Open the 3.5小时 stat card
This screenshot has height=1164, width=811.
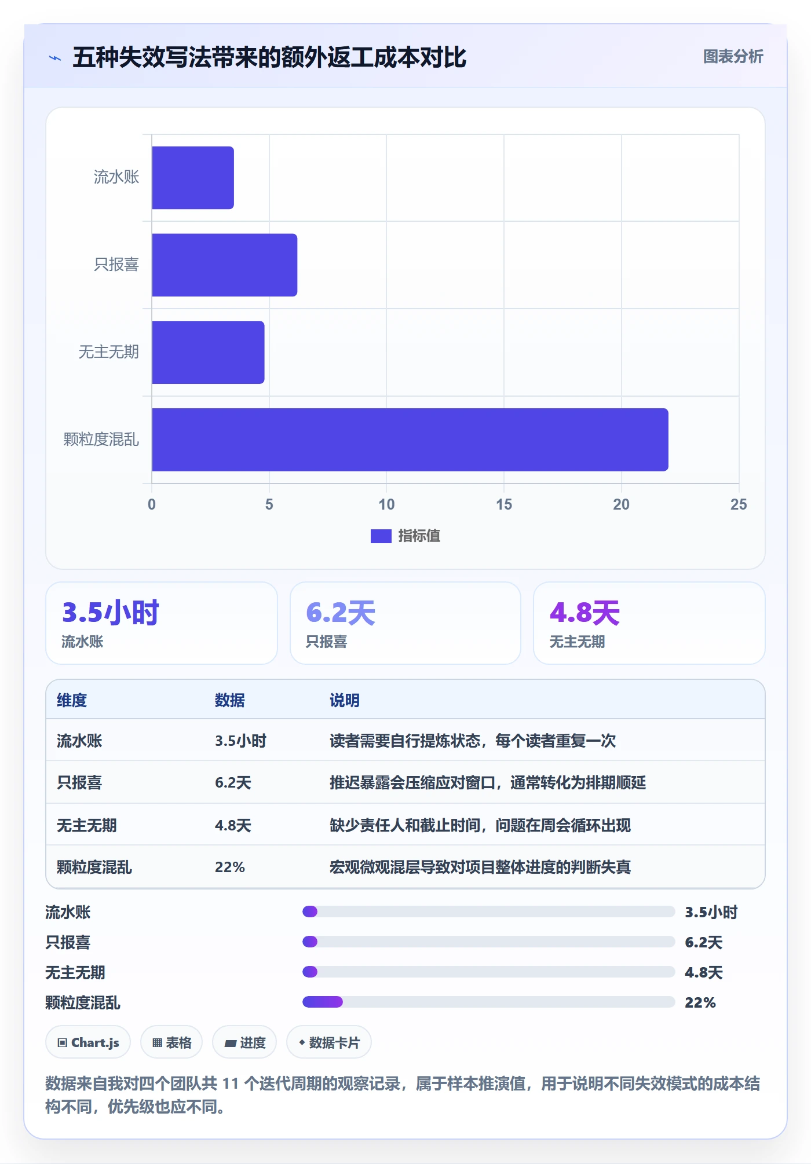point(162,623)
